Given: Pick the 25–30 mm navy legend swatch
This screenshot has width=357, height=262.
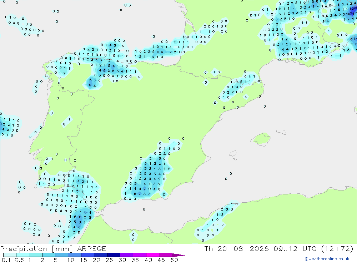Looking at the screenshot, I should [x=114, y=255].
